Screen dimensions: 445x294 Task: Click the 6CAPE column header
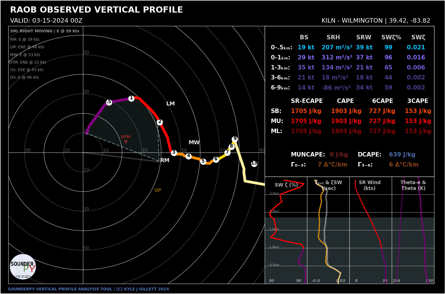383,101
